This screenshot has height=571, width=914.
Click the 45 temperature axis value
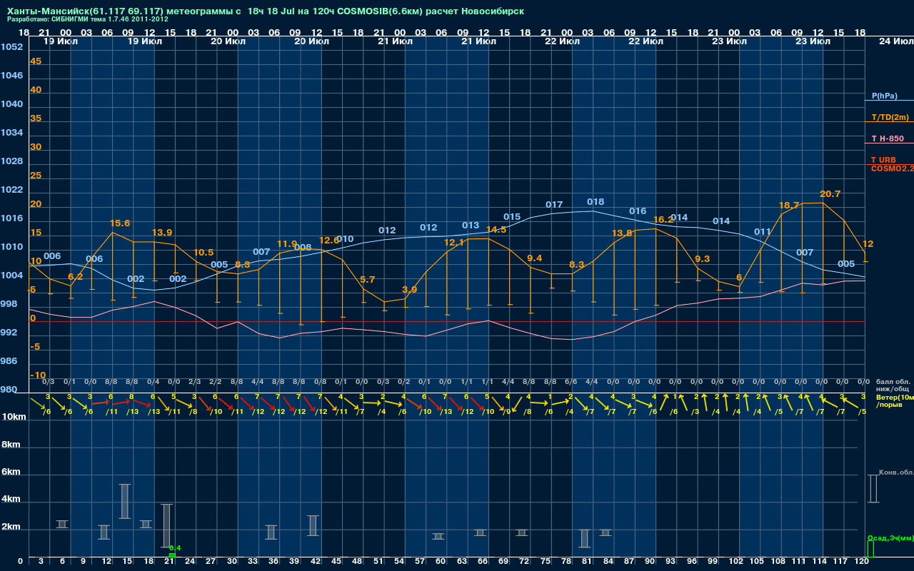[36, 61]
